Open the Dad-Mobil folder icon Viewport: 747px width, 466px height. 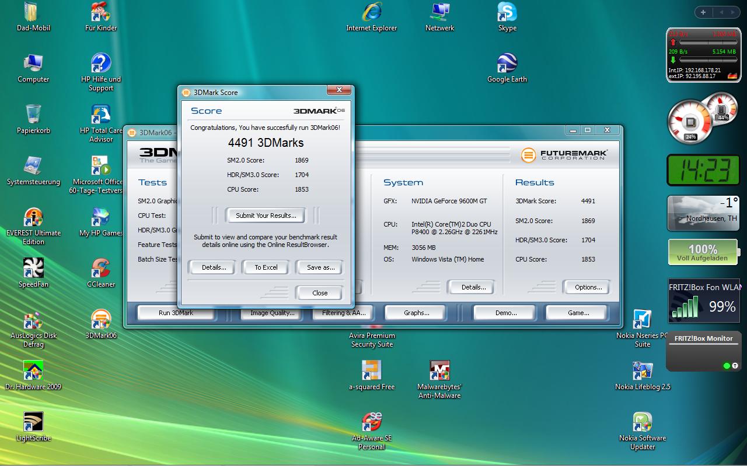pos(33,17)
